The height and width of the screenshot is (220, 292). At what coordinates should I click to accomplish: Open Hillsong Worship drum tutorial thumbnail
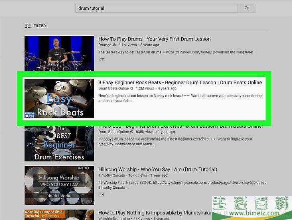pyautogui.click(x=59, y=185)
